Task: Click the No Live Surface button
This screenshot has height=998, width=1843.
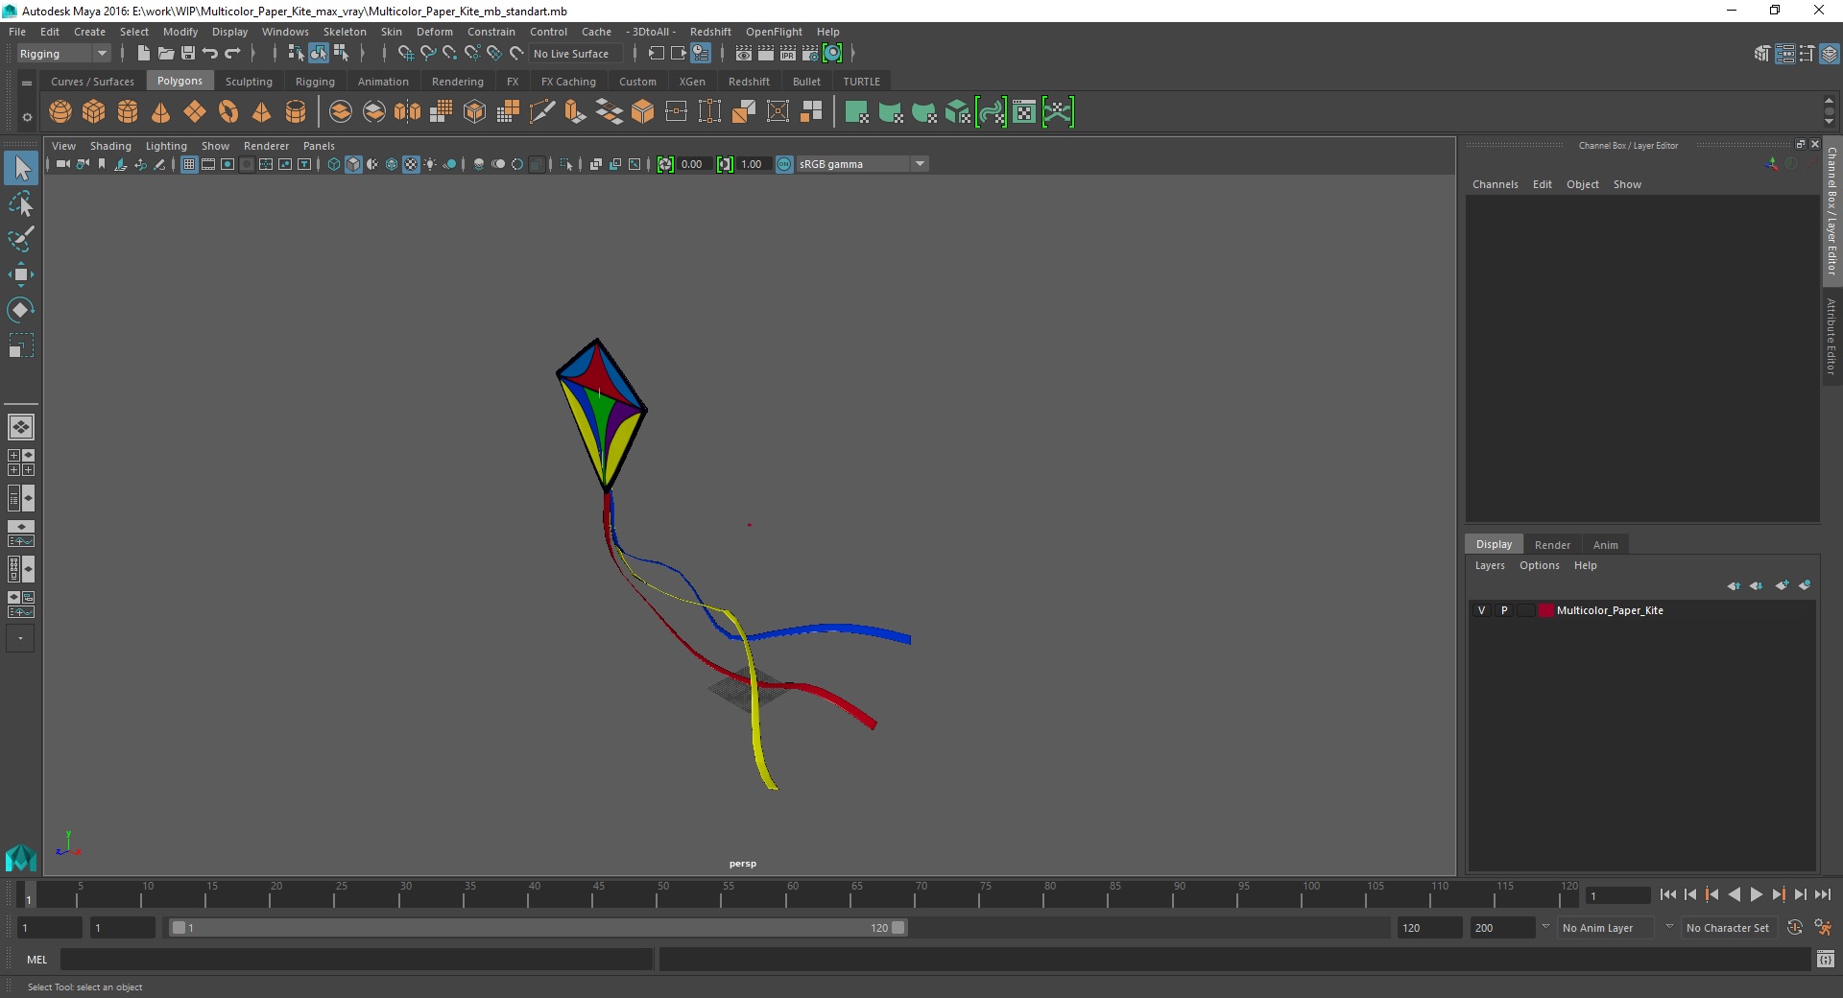Action: point(576,54)
